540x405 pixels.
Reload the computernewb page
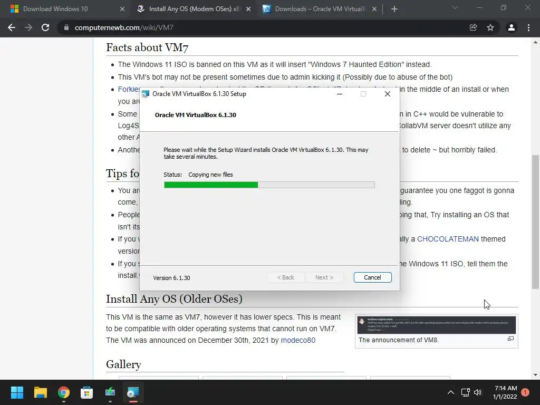(45, 27)
